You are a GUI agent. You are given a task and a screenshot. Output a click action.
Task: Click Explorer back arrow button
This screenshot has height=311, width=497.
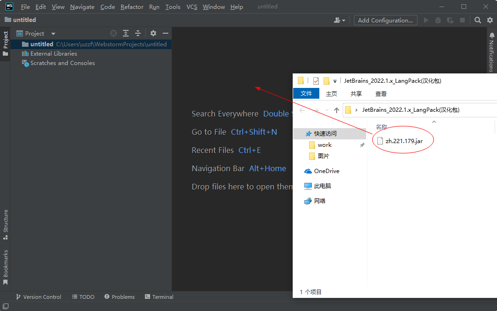[302, 110]
